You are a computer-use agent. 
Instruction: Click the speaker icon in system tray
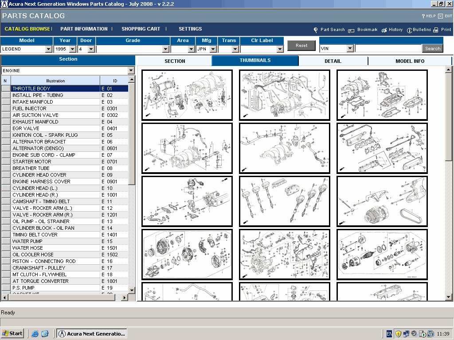pos(414,333)
